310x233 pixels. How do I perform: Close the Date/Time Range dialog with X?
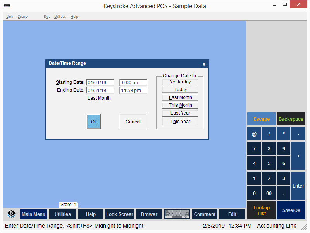[x=204, y=64]
